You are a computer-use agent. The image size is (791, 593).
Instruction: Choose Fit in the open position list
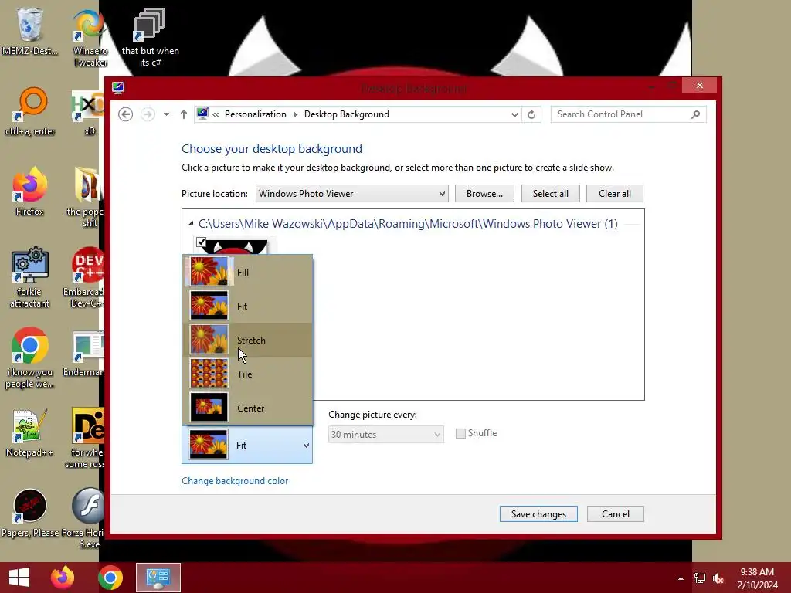[248, 306]
